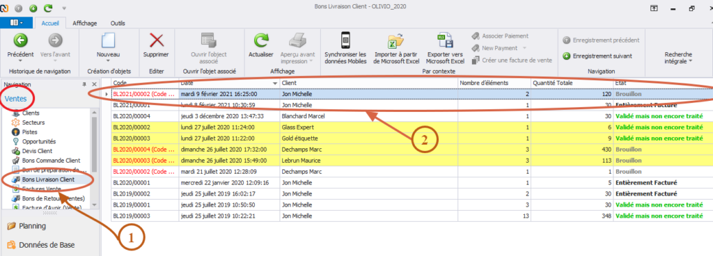
Task: Close the Navigation panel
Action: (94, 84)
